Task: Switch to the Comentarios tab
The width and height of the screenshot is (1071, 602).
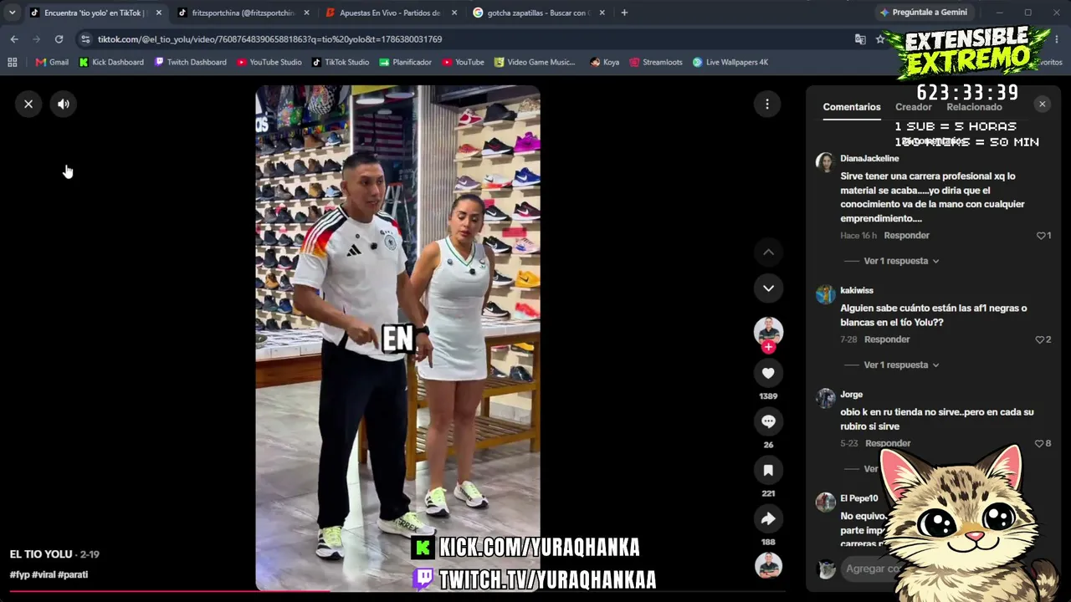Action: [x=852, y=107]
